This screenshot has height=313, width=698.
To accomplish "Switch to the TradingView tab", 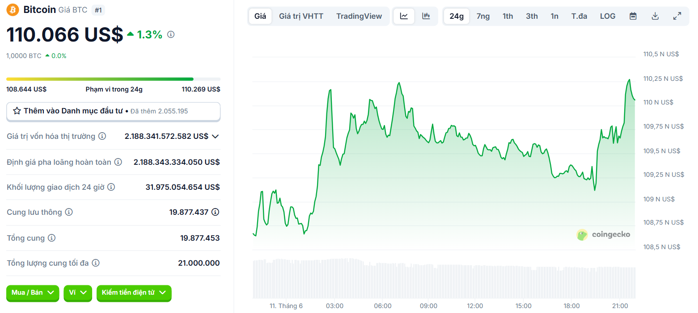I will point(359,16).
